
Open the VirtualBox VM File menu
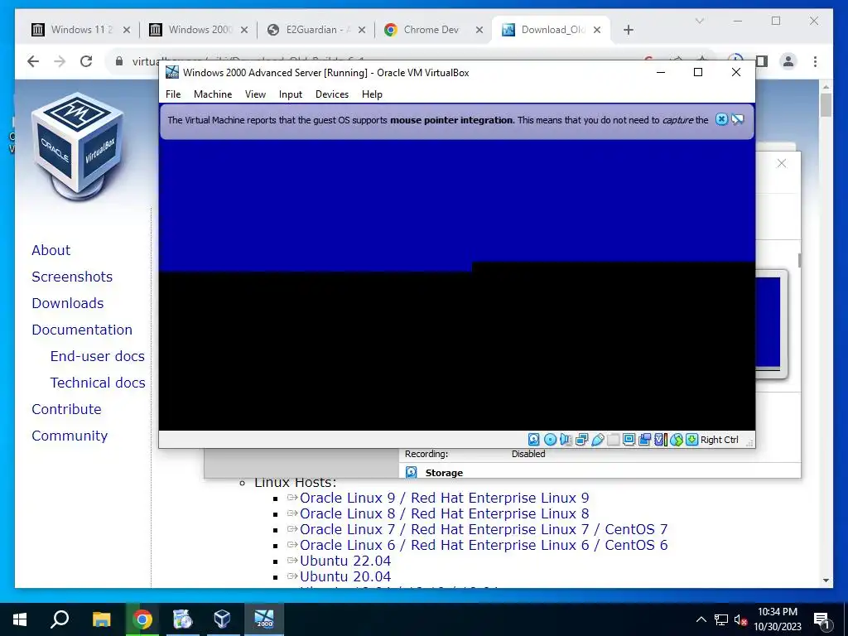[x=173, y=94]
